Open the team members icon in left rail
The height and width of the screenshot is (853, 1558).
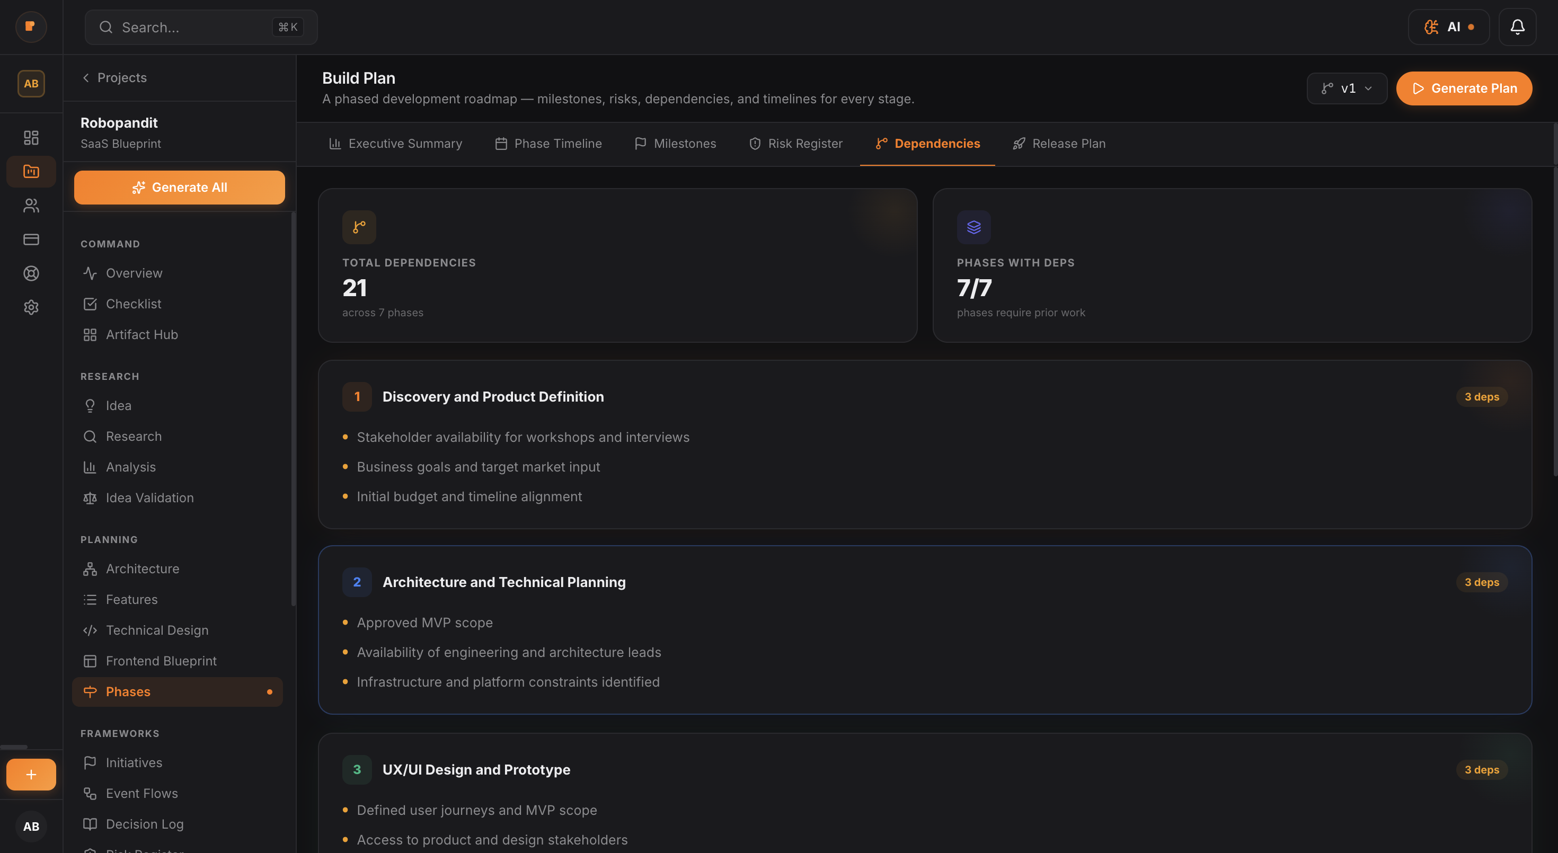tap(31, 206)
